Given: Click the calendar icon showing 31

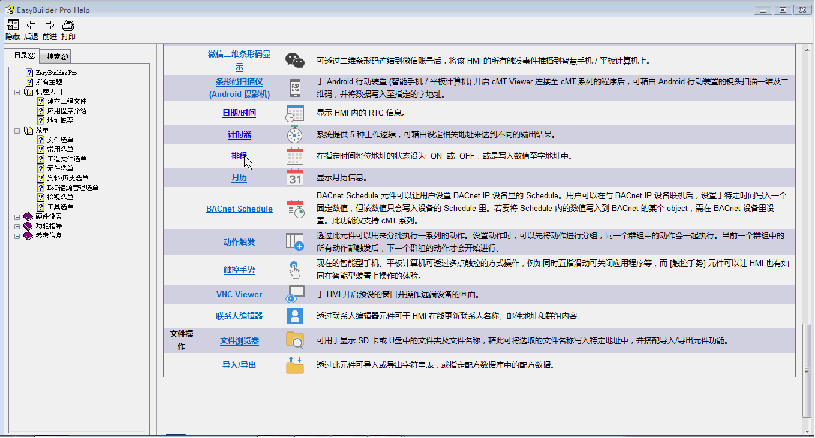Looking at the screenshot, I should tap(295, 177).
